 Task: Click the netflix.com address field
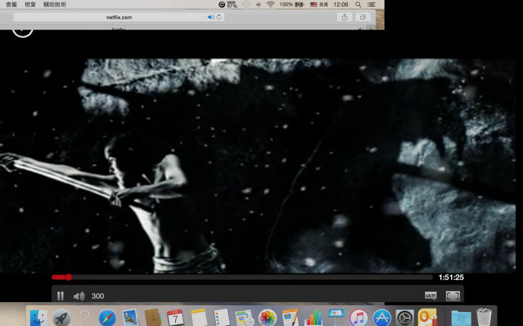click(x=118, y=17)
